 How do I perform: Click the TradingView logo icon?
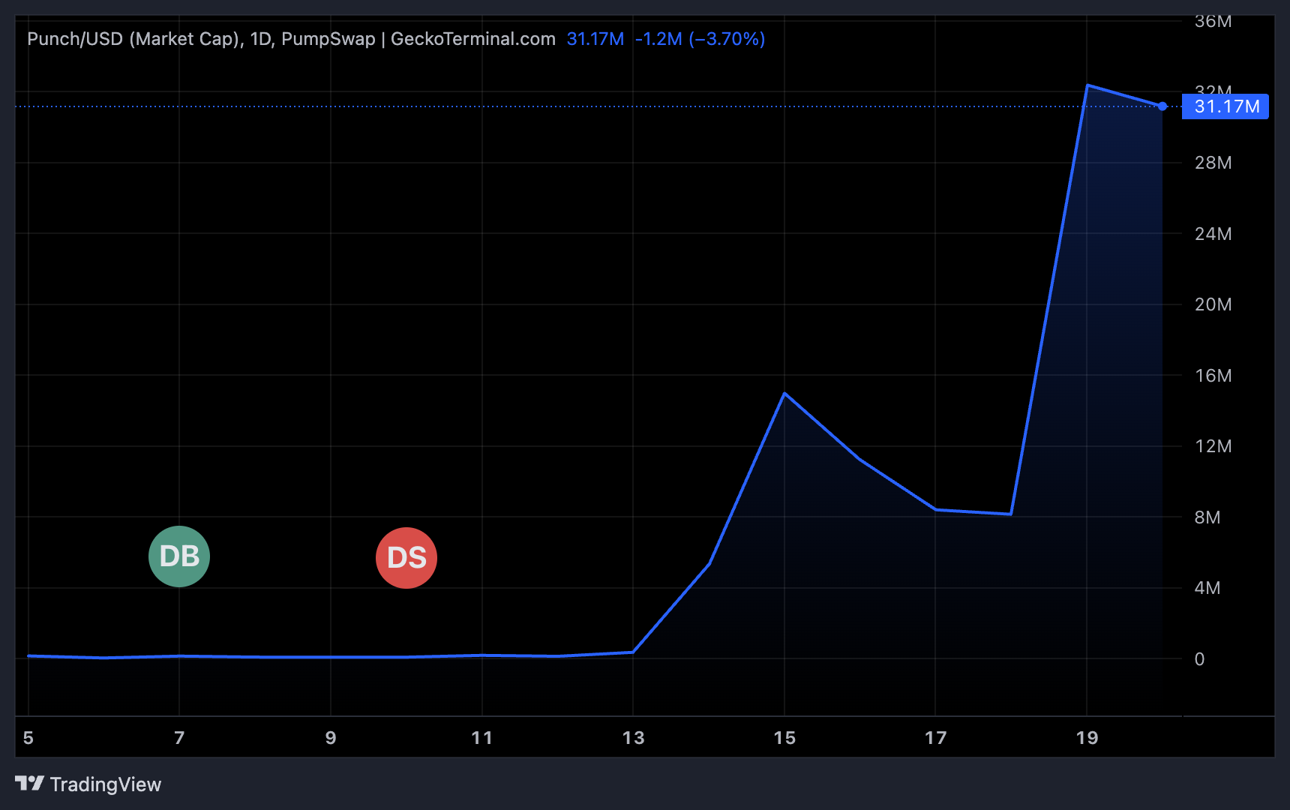click(30, 784)
